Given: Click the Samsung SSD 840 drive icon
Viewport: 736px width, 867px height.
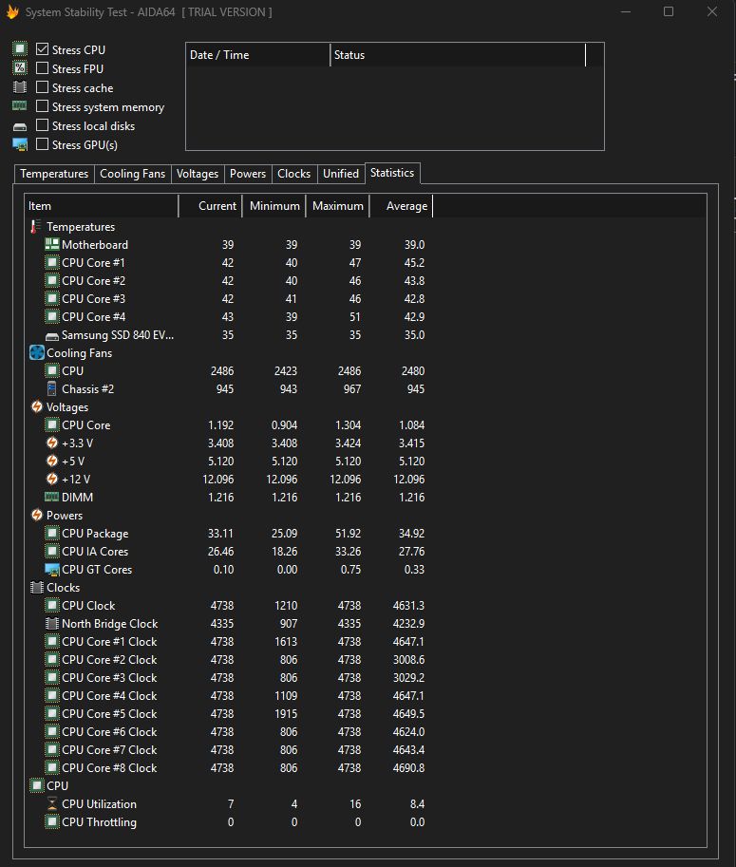Looking at the screenshot, I should point(52,335).
